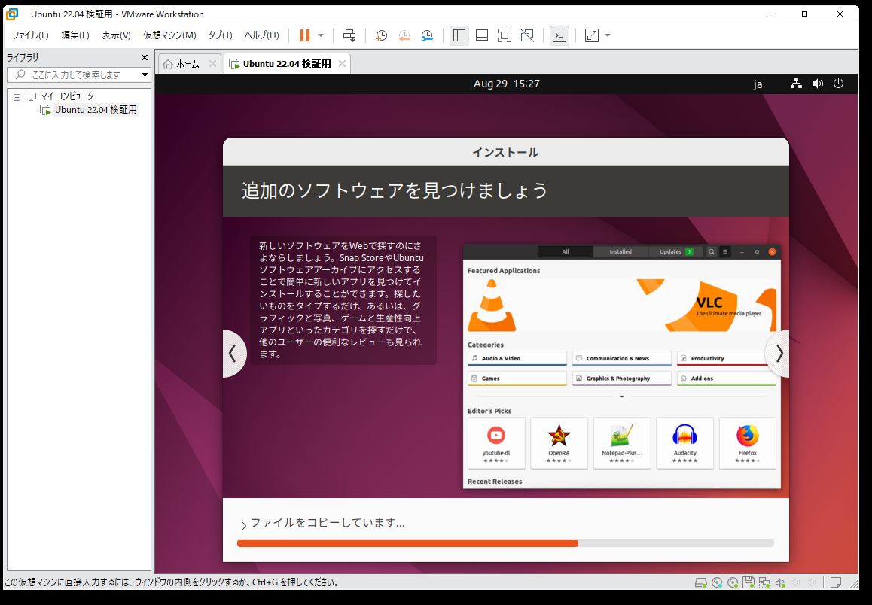Switch to the ホーム tab
Image resolution: width=872 pixels, height=605 pixels.
(188, 64)
